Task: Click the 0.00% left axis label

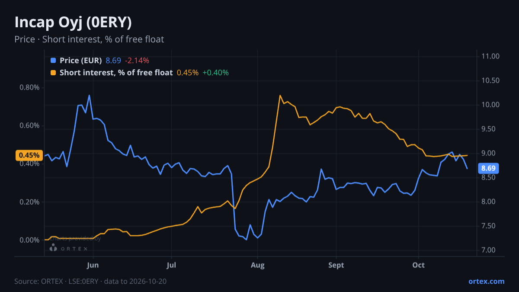Action: tap(29, 240)
